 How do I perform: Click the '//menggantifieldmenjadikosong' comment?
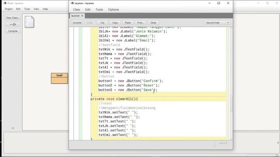pyautogui.click(x=127, y=108)
